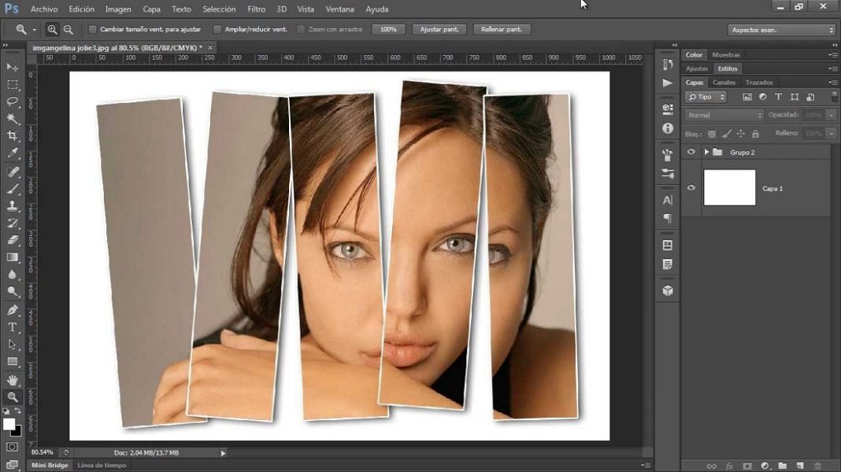Switch to the Canales tab
Screen dimensions: 841x472
point(724,83)
